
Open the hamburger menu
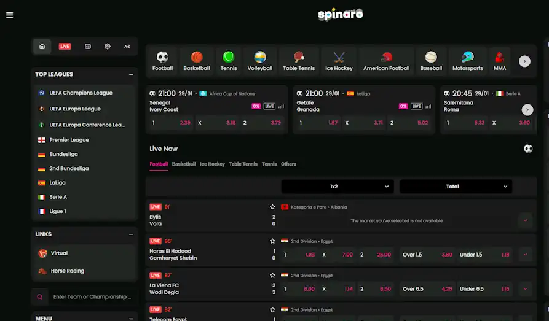[9, 15]
